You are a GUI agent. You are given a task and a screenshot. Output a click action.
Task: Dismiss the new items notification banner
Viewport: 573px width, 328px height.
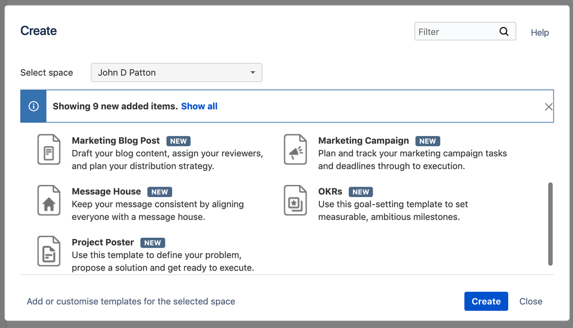tap(548, 107)
